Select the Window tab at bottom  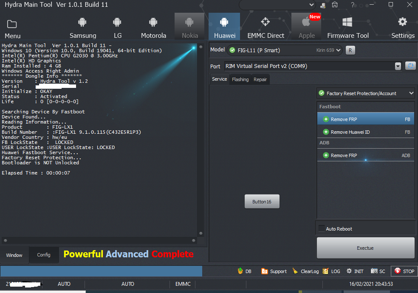pos(14,255)
